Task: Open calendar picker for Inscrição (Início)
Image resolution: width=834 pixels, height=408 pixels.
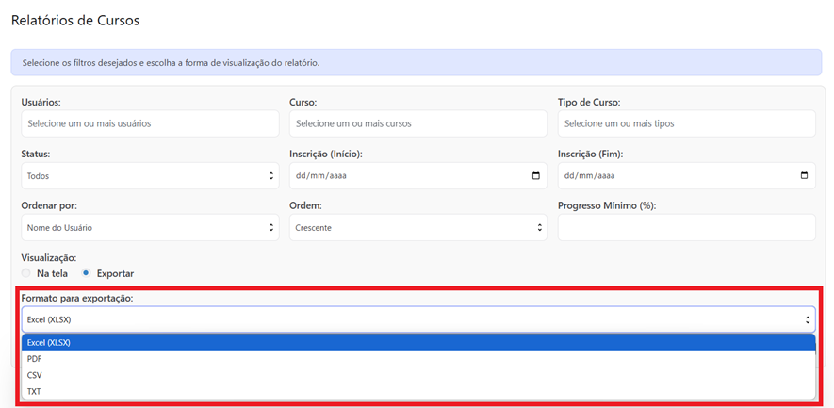Action: (x=536, y=176)
